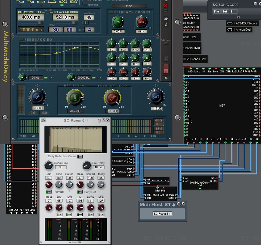Toggle the couple switch between delay times
Viewport: 261px width, 245px height.
point(47,13)
